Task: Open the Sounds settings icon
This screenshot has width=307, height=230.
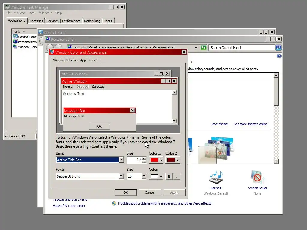Action: 216,177
